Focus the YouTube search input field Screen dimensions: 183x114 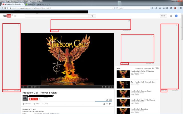click(57, 16)
